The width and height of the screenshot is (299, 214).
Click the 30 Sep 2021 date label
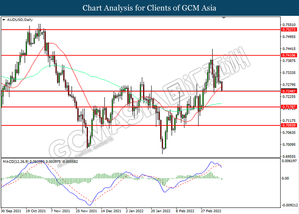[11, 211]
